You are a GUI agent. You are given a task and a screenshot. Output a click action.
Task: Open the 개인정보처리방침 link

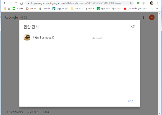click(15, 112)
